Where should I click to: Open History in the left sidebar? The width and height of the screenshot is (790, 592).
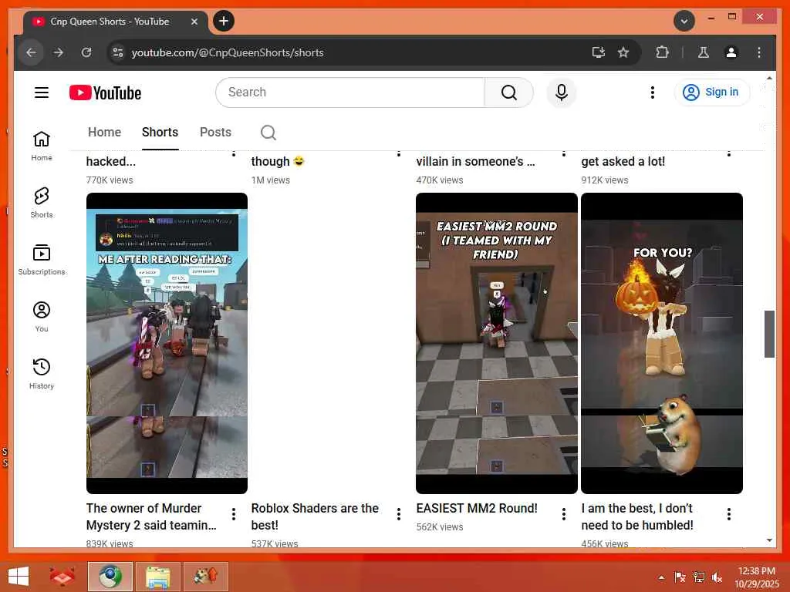pyautogui.click(x=42, y=373)
